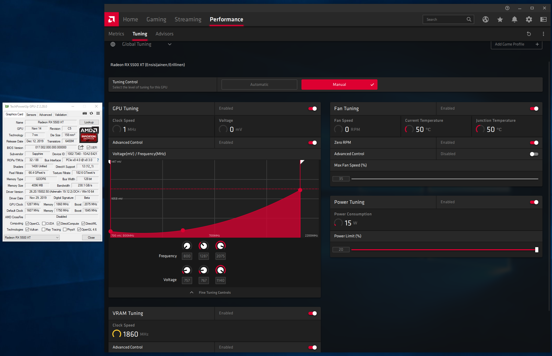The image size is (552, 356).
Task: Click GPU-Z BIOS export share icon
Action: tap(81, 147)
